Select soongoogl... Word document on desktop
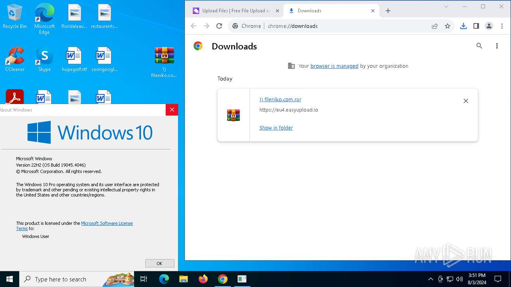The width and height of the screenshot is (511, 287). pos(104,60)
